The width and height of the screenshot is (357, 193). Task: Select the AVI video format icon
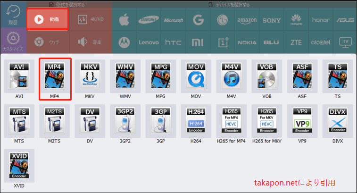[x=19, y=76]
